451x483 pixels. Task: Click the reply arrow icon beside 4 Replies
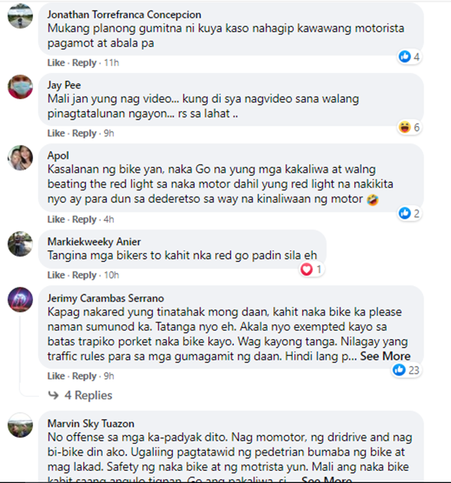click(x=54, y=395)
